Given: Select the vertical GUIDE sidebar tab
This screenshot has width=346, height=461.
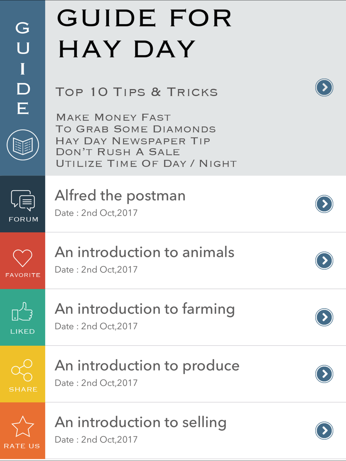Looking at the screenshot, I should [x=22, y=88].
